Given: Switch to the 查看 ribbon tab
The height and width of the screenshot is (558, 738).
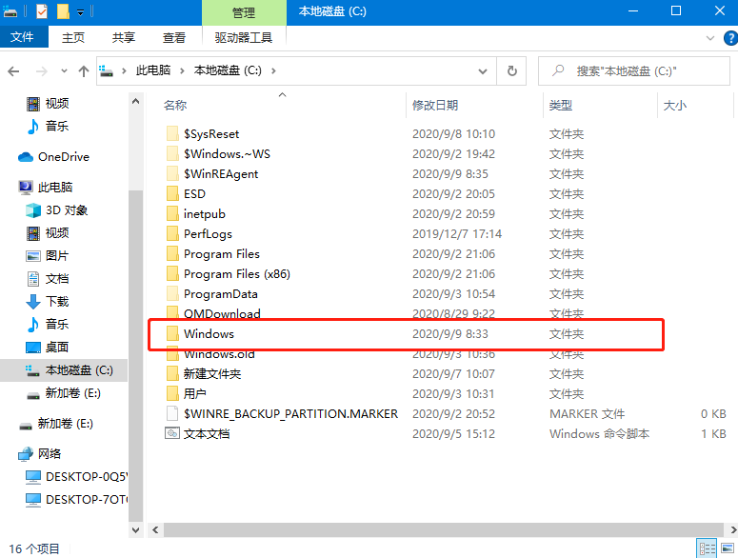Looking at the screenshot, I should coord(173,37).
